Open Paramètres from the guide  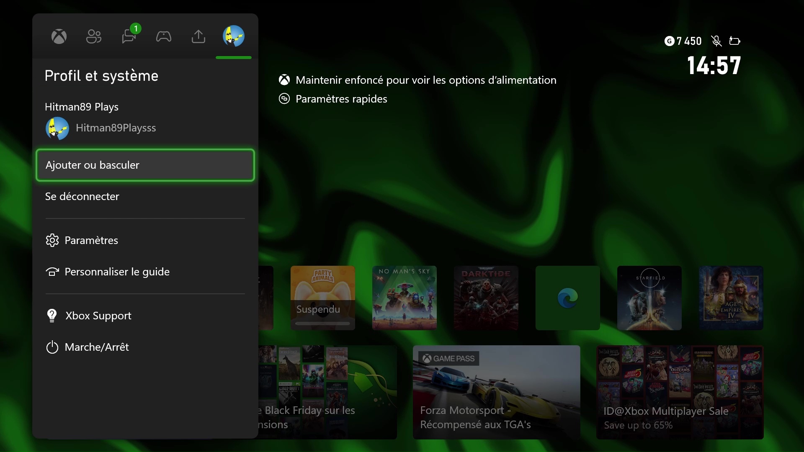point(145,240)
